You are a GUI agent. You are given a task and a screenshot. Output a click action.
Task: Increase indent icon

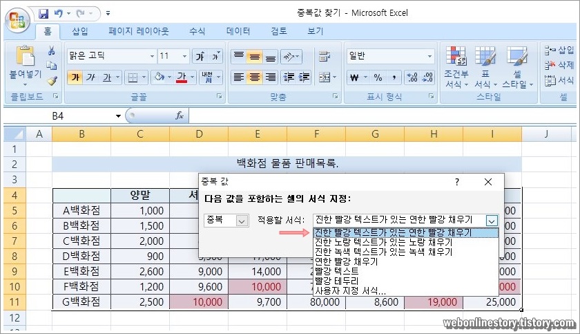(304, 77)
